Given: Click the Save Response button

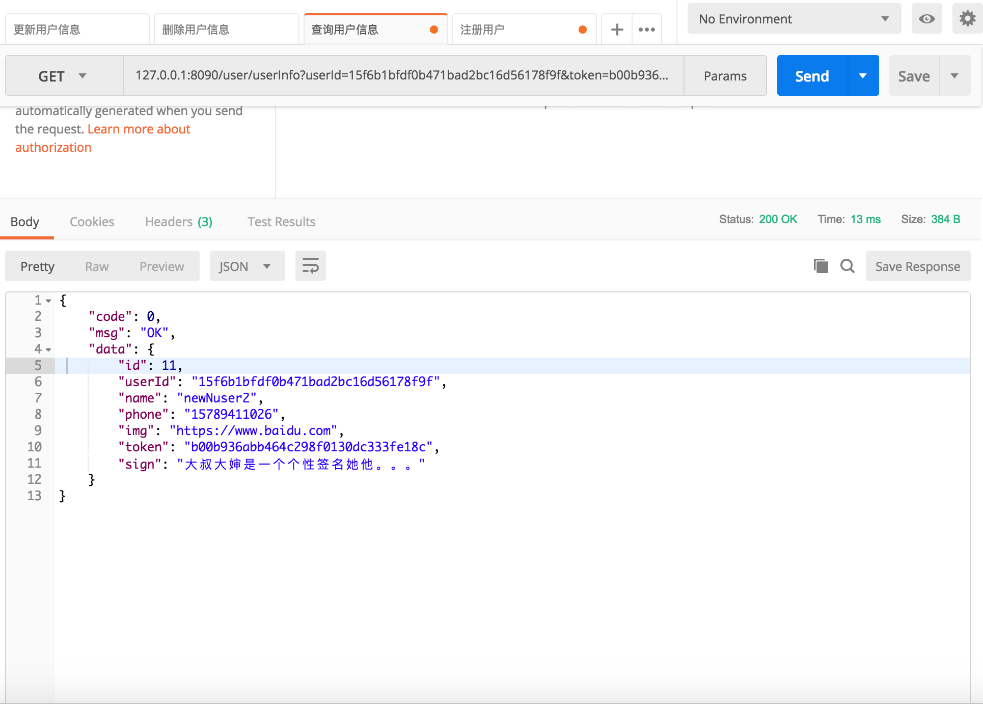Looking at the screenshot, I should (917, 266).
